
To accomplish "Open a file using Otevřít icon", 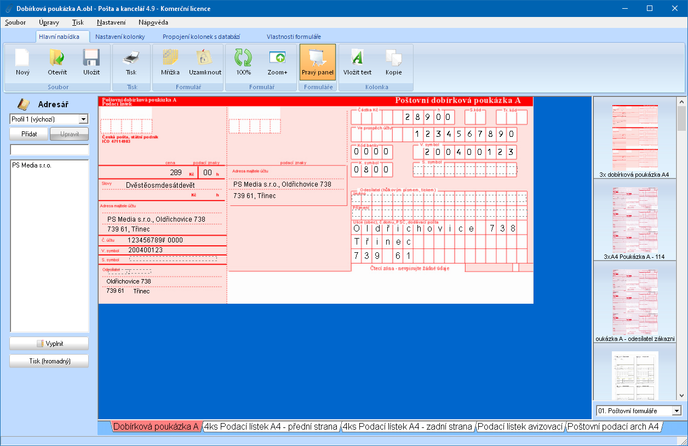I will tap(57, 62).
